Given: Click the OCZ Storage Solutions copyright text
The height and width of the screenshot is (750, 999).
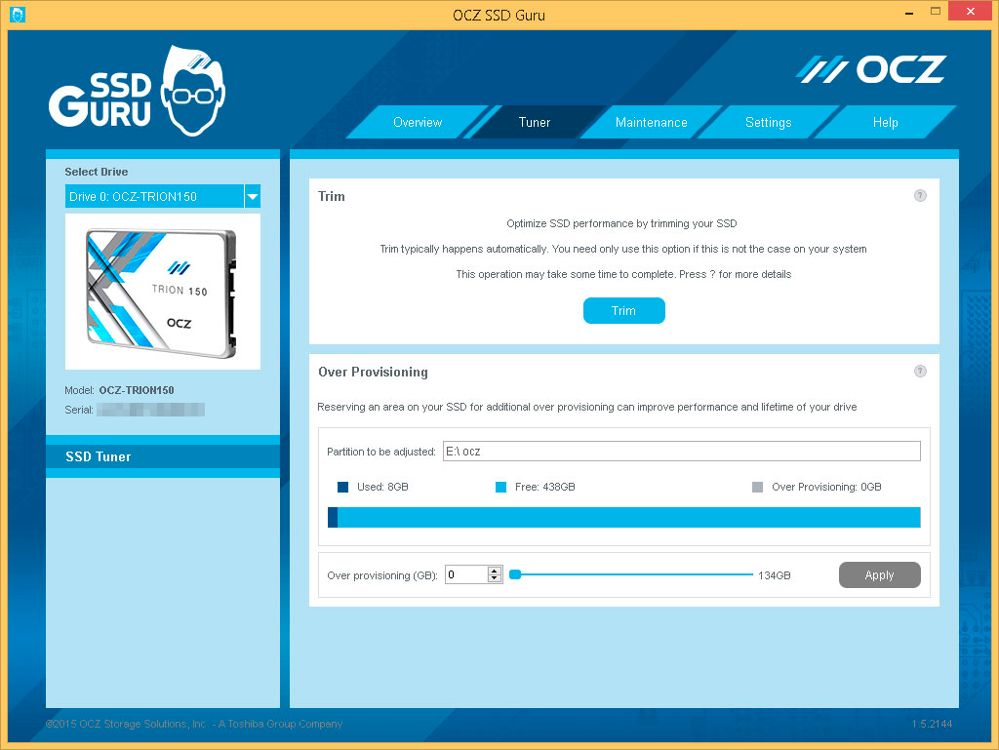Looking at the screenshot, I should (194, 724).
